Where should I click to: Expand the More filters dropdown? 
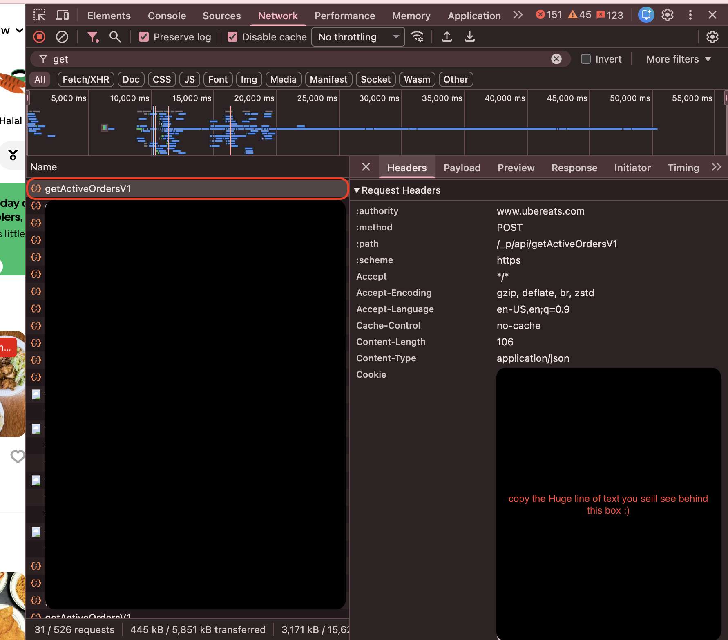(678, 59)
